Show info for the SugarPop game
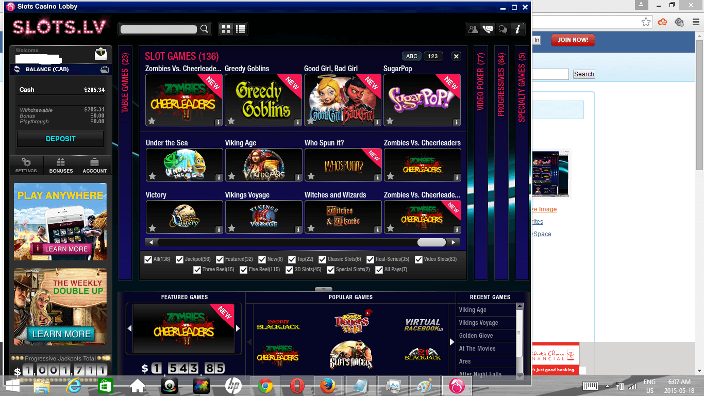This screenshot has width=704, height=396. 457,122
